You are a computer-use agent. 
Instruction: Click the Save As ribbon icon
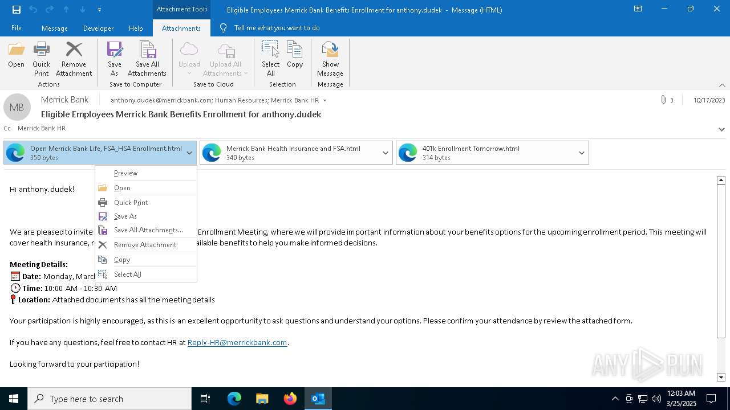114,59
